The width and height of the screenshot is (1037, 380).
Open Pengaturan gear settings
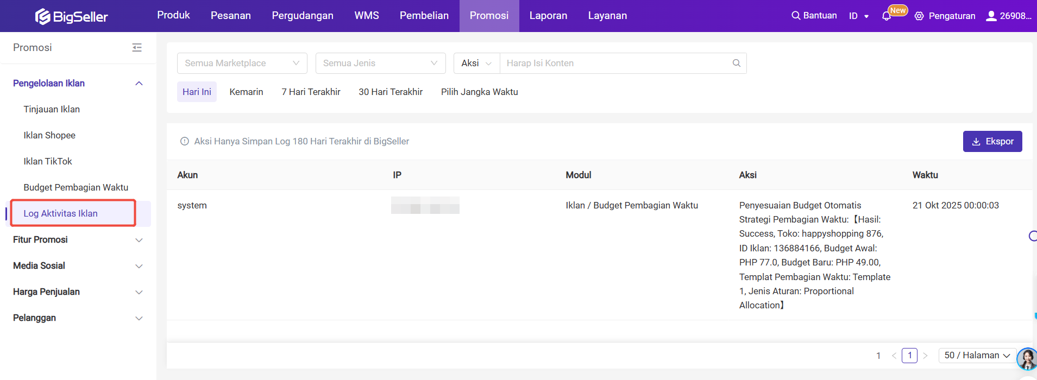919,16
